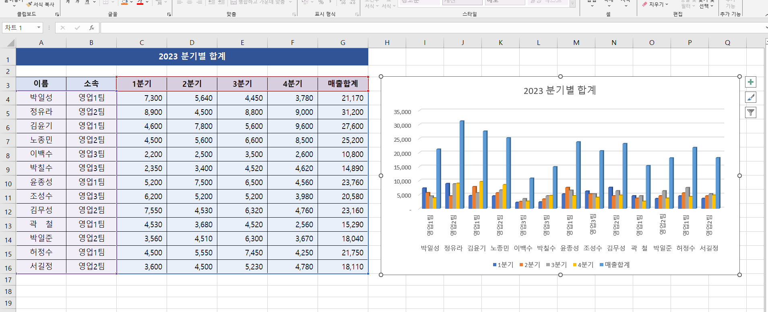Click the table title 2023 분기별 합계 cell
The width and height of the screenshot is (768, 312).
pos(192,57)
